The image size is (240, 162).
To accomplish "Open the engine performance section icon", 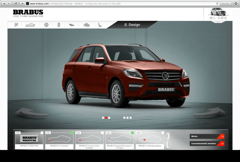I will pyautogui.click(x=86, y=25).
